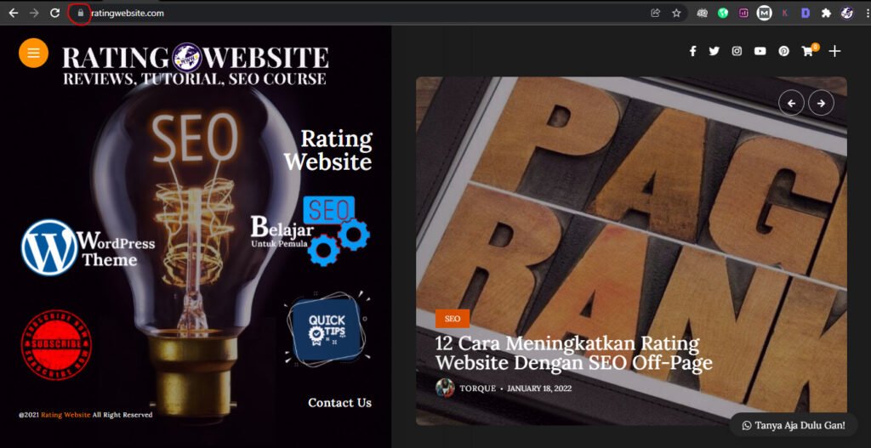Click the TORQUE author name

point(478,388)
